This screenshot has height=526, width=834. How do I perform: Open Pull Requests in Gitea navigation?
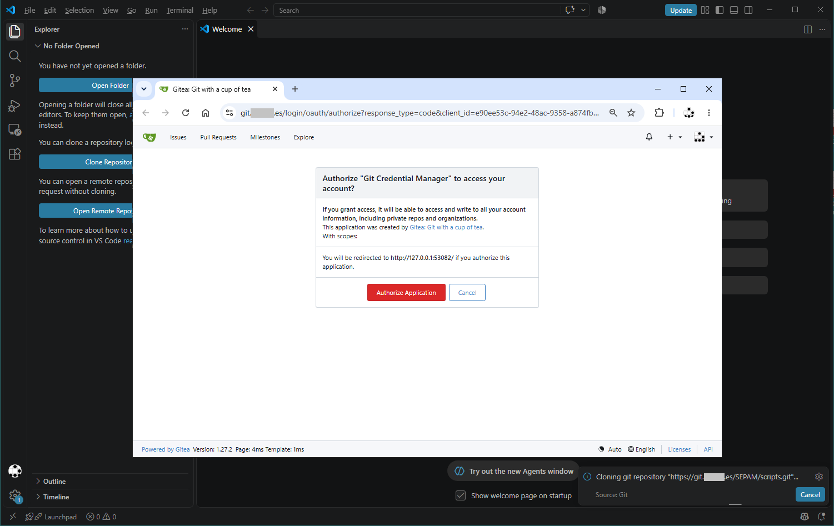click(x=218, y=137)
